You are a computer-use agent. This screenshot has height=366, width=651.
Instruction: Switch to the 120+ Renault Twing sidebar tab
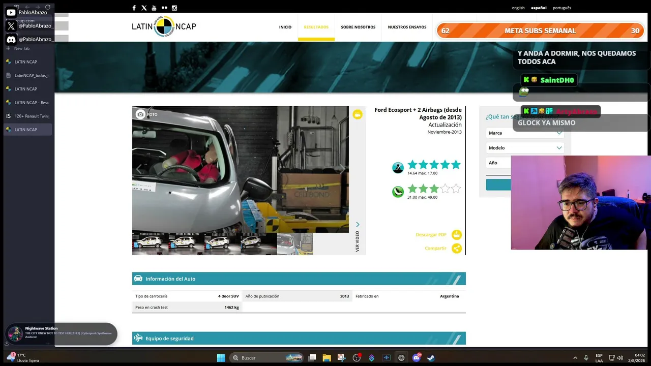click(29, 116)
